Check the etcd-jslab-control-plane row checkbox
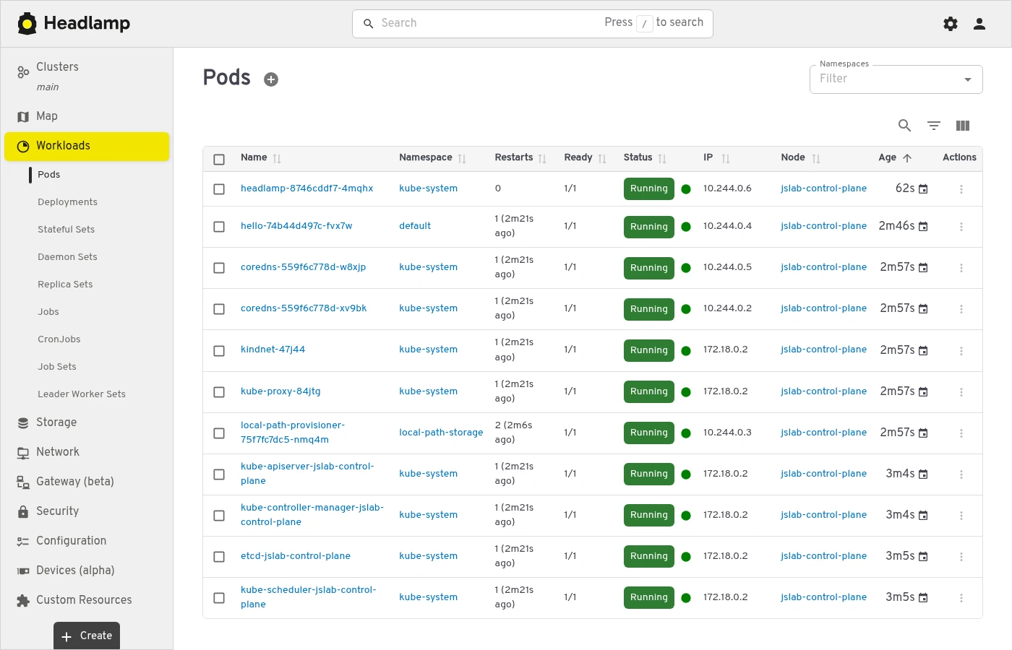The image size is (1012, 650). (x=219, y=557)
